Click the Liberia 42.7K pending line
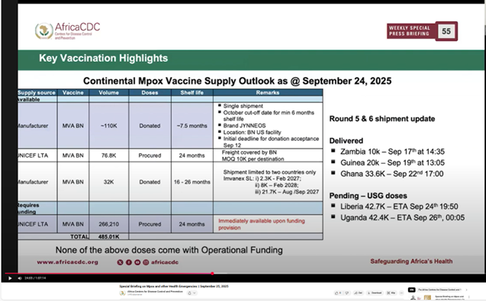Viewport: 486px width, 301px height. [x=399, y=207]
